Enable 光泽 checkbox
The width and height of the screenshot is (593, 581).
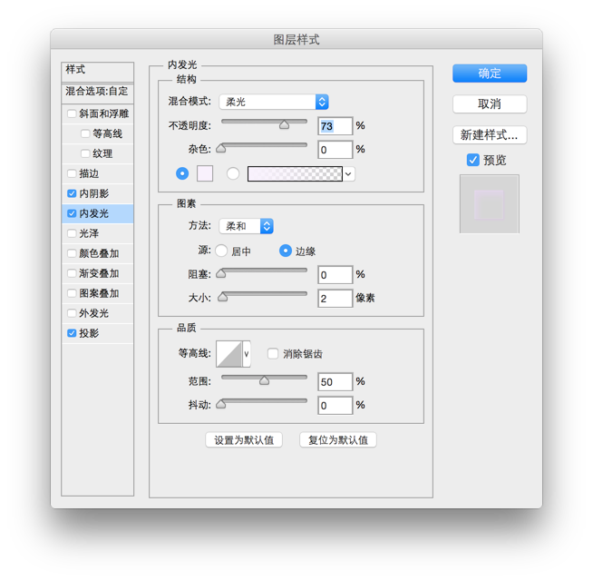[72, 233]
